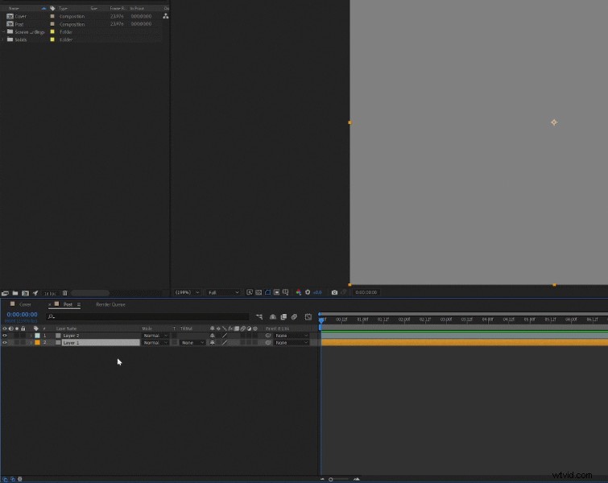Open Parent dropdown for Layer 1
The width and height of the screenshot is (608, 483).
click(292, 343)
